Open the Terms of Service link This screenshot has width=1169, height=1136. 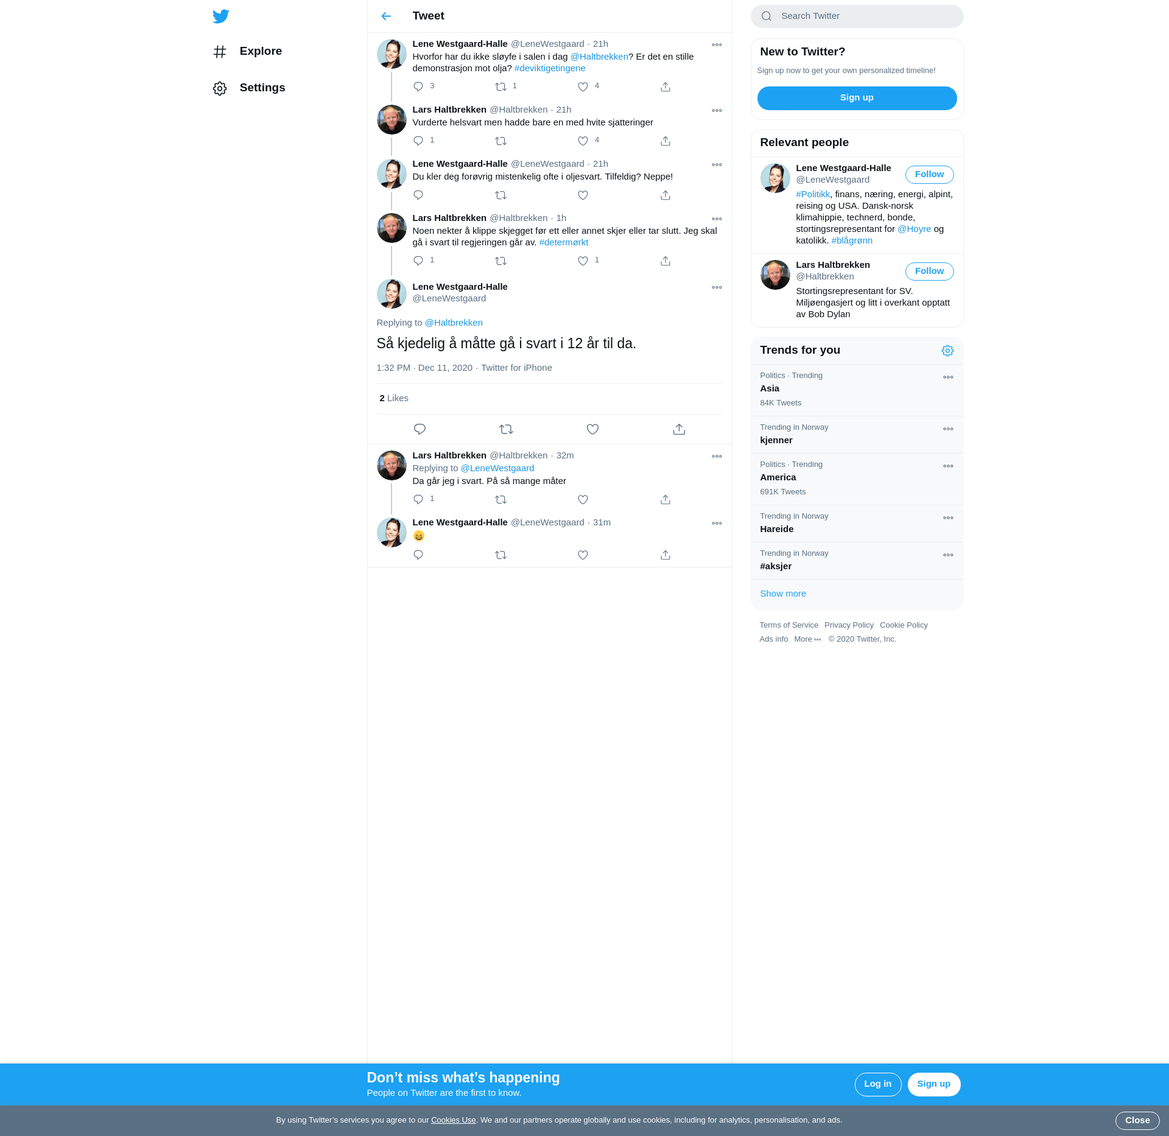tap(788, 625)
